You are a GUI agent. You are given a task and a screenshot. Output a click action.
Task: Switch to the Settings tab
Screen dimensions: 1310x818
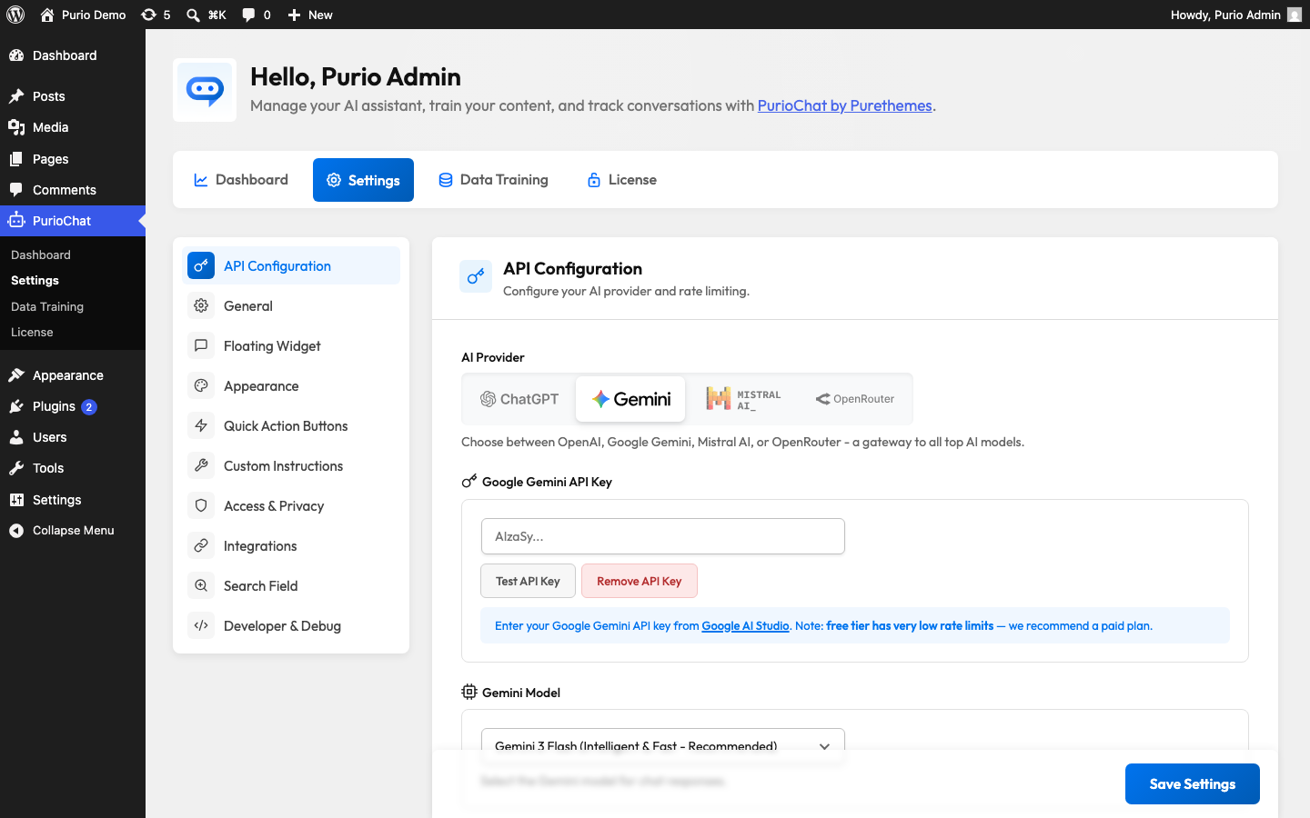click(x=363, y=180)
